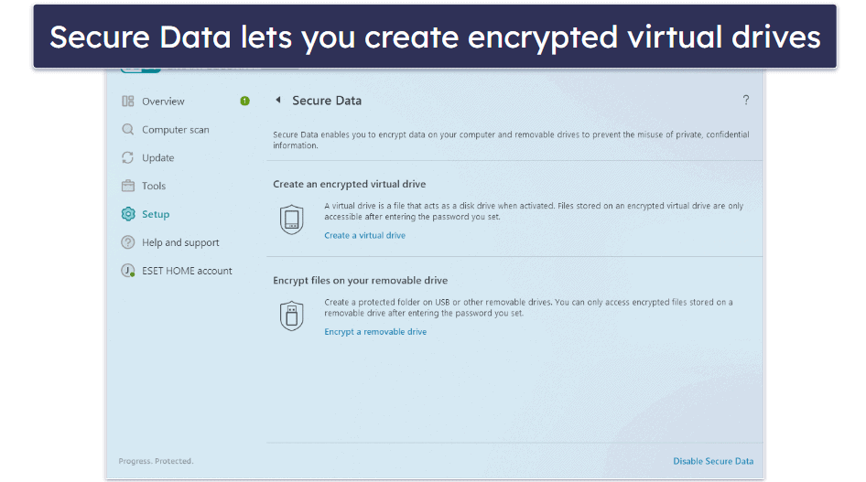Click the Encrypt a removable drive link
866x482 pixels.
(375, 332)
